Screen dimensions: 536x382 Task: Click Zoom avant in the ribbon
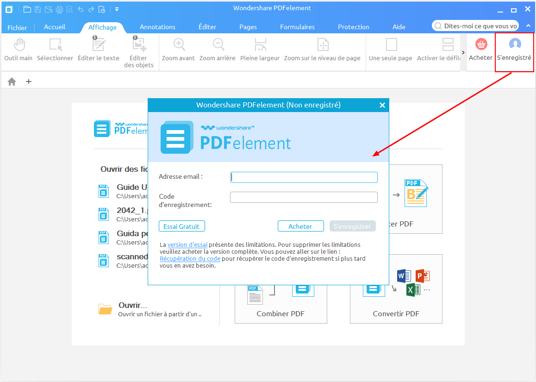(x=179, y=50)
